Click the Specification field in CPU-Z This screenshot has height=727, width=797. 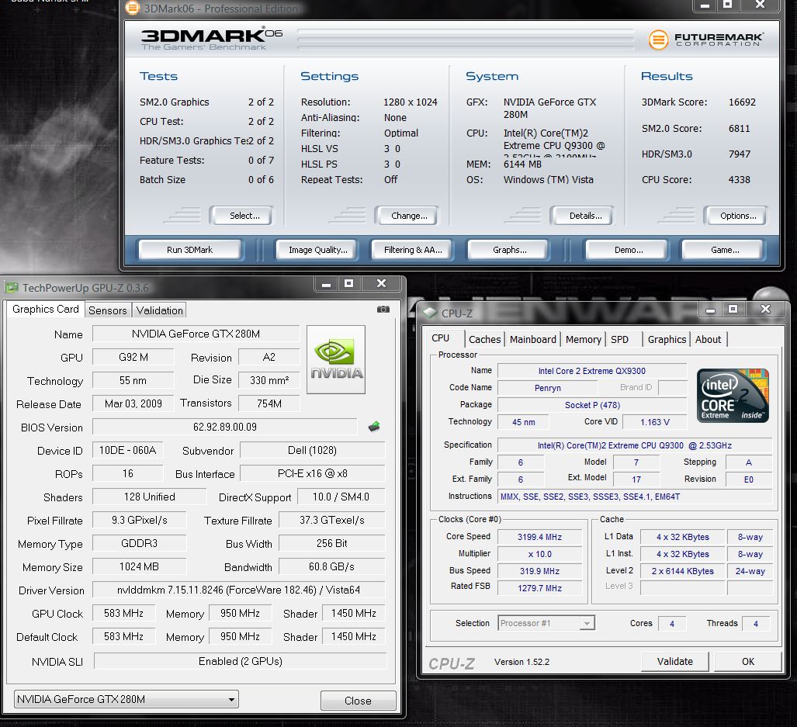pyautogui.click(x=634, y=445)
